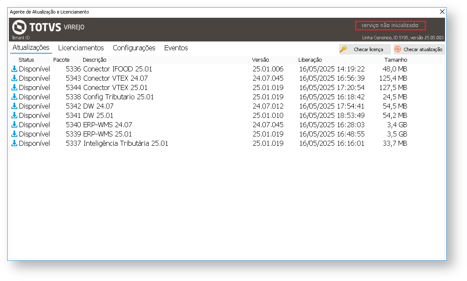
Task: Click package number 5336
Action: click(x=73, y=69)
